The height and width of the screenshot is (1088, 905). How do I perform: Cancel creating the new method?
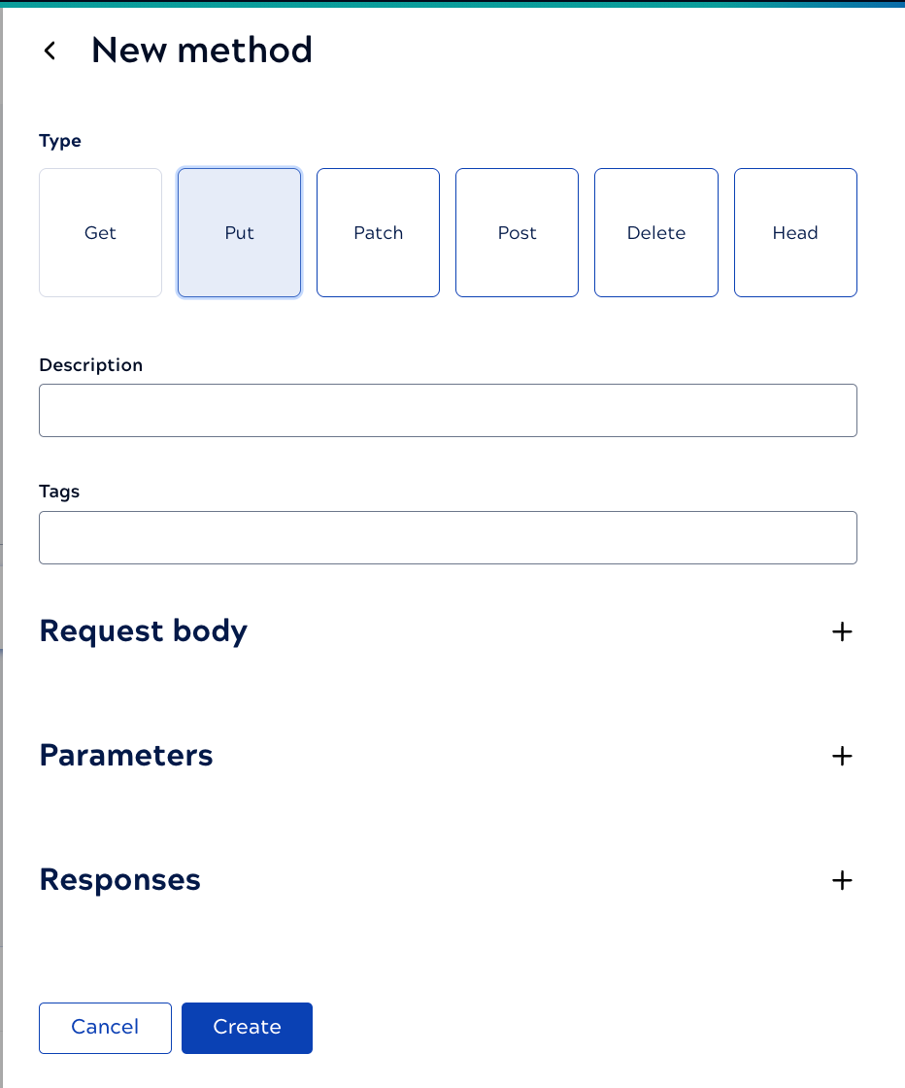click(x=105, y=1028)
